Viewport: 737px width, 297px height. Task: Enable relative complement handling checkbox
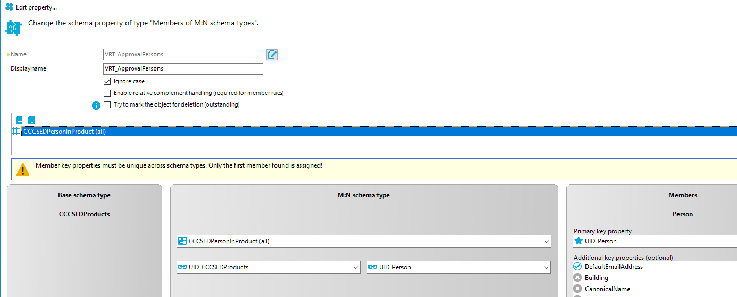pos(107,93)
